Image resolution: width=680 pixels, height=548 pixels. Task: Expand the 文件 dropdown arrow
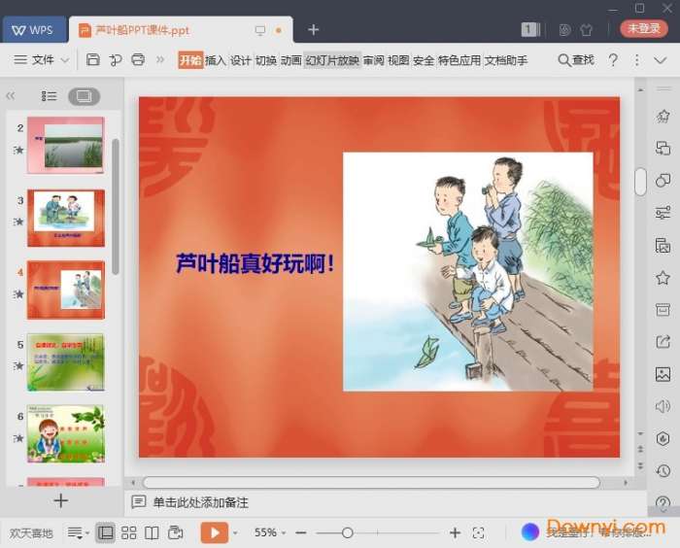(x=65, y=60)
